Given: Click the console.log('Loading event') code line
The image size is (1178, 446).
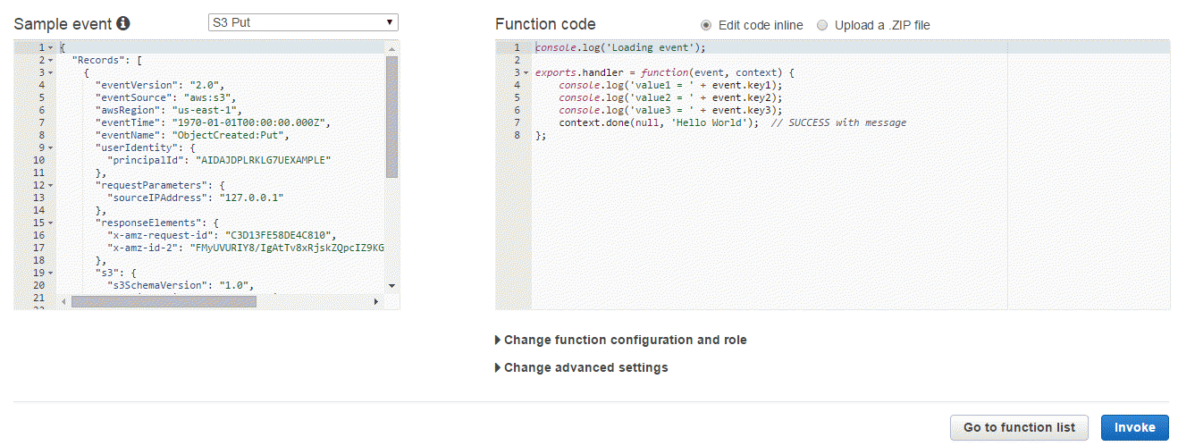Looking at the screenshot, I should (x=620, y=47).
